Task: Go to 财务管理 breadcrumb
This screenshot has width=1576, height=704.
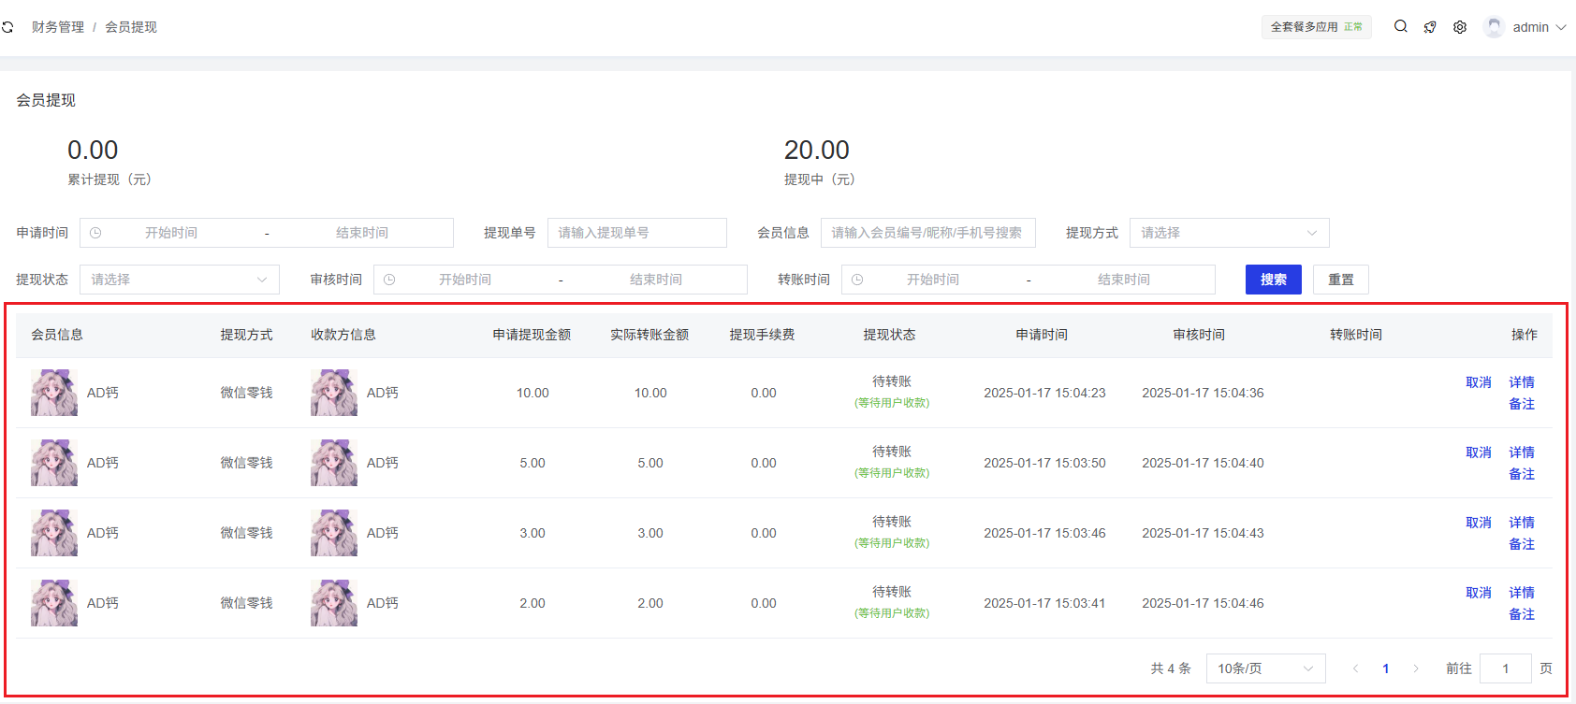Action: [58, 27]
